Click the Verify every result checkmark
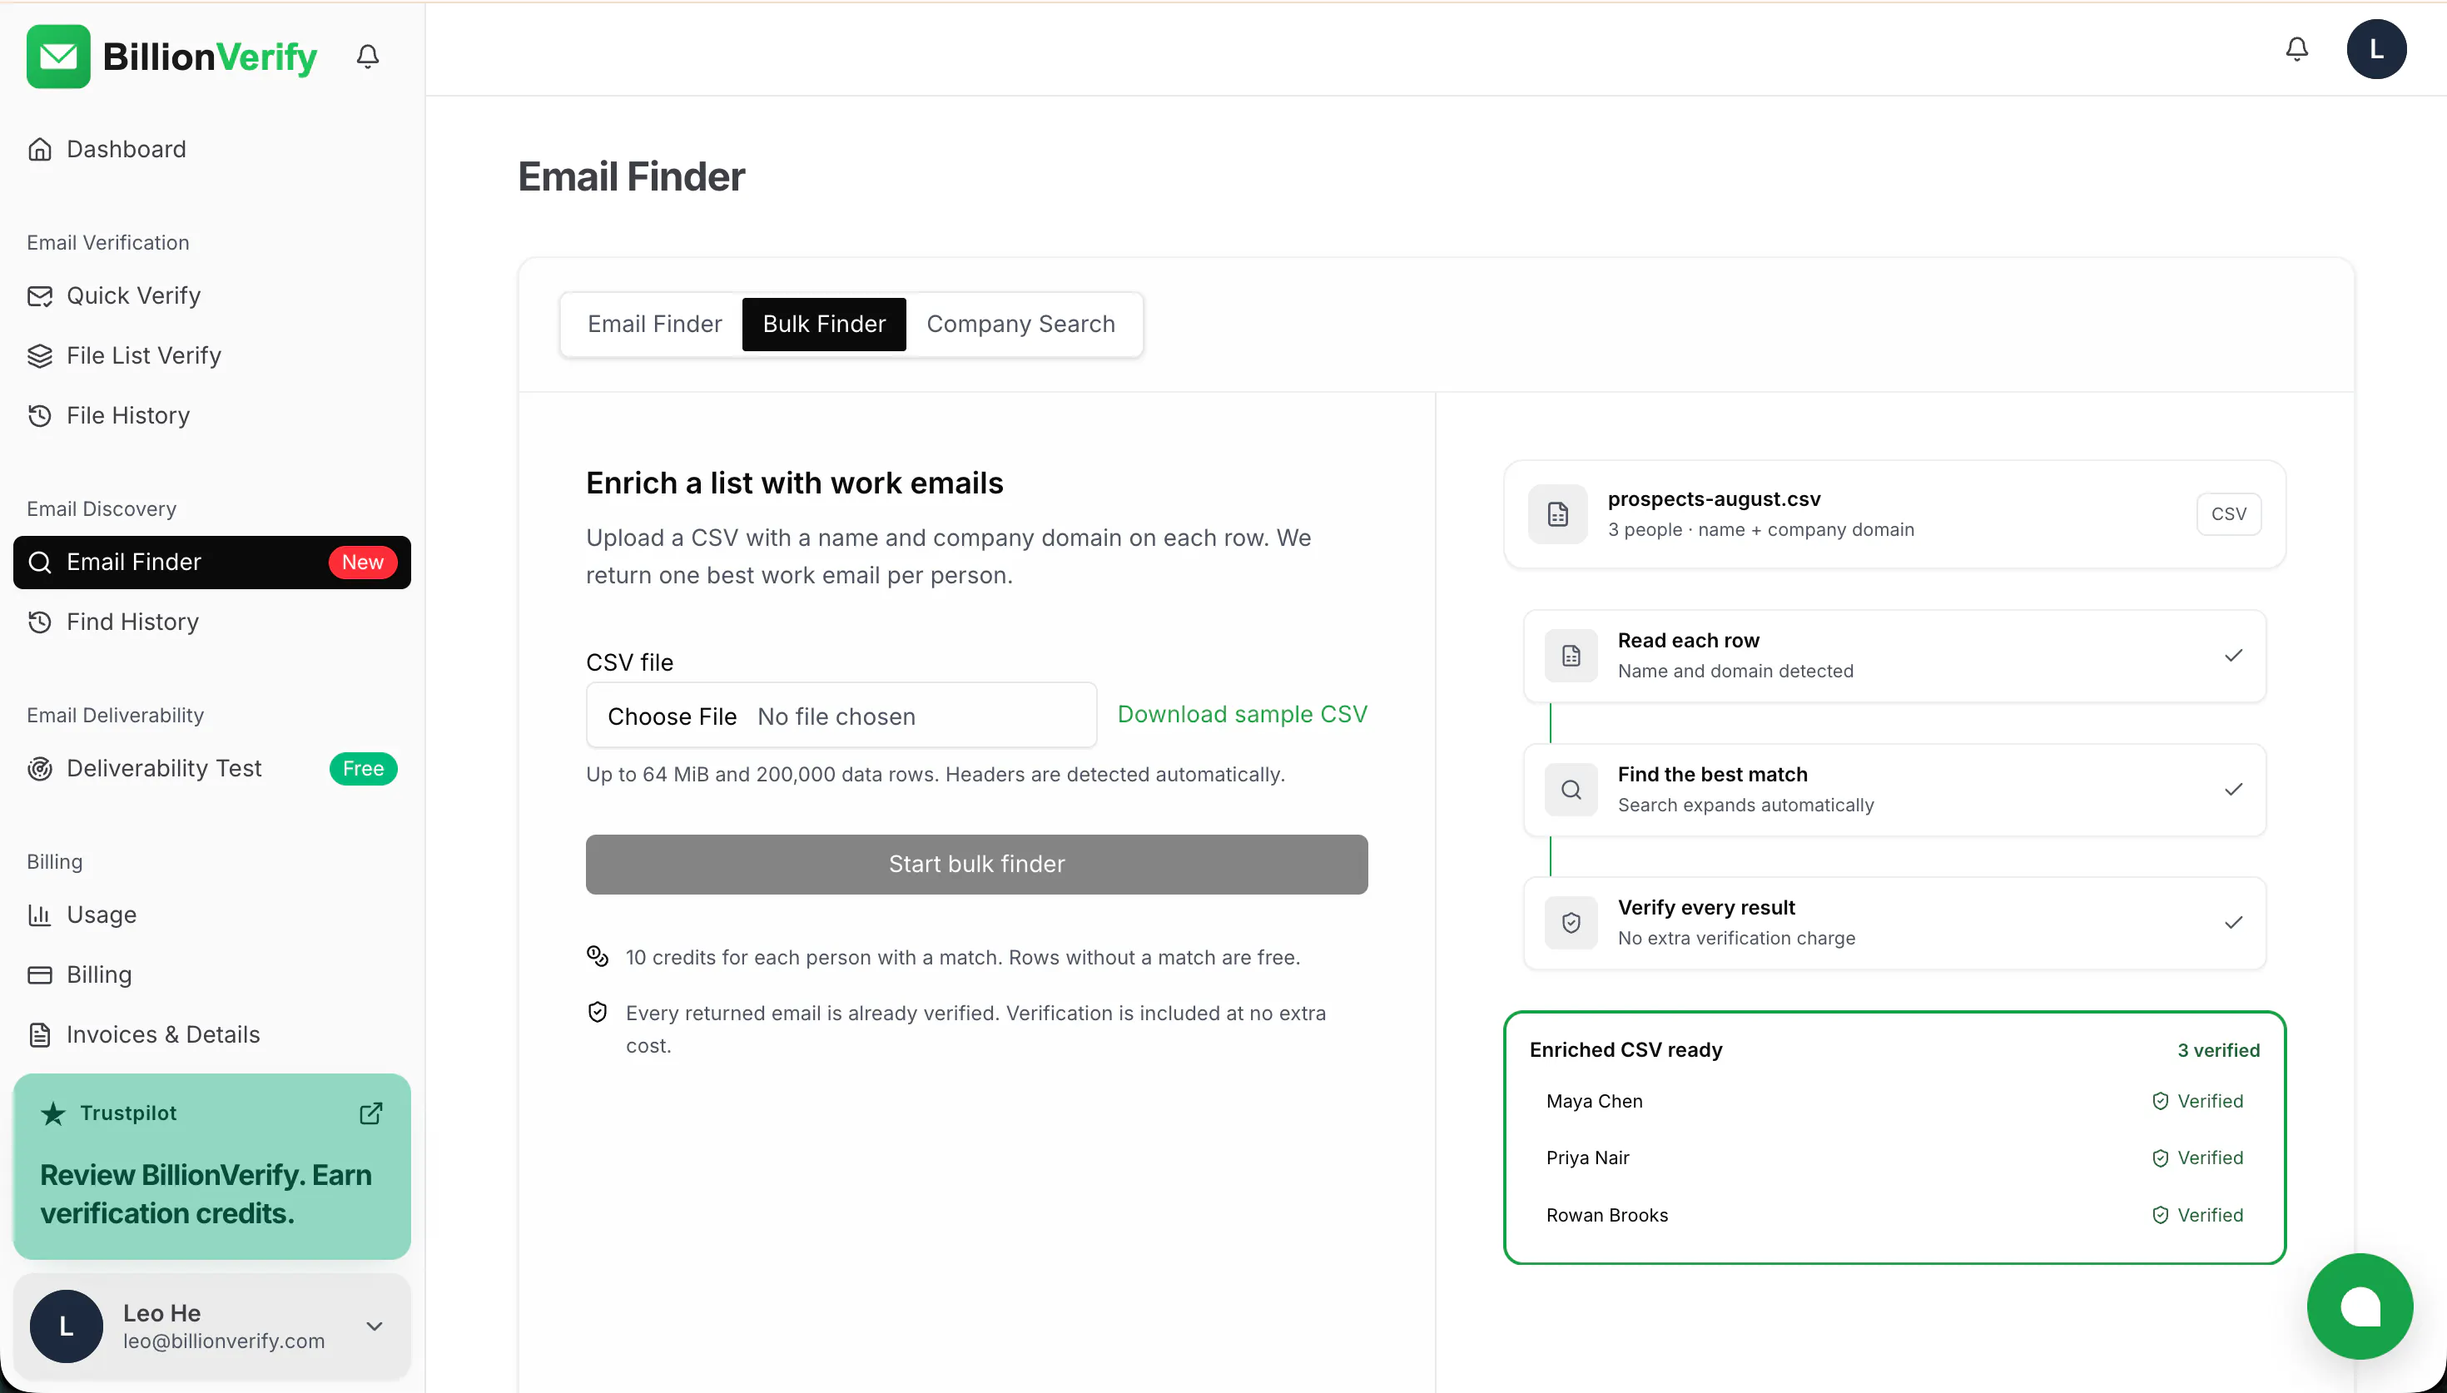 [x=2233, y=922]
